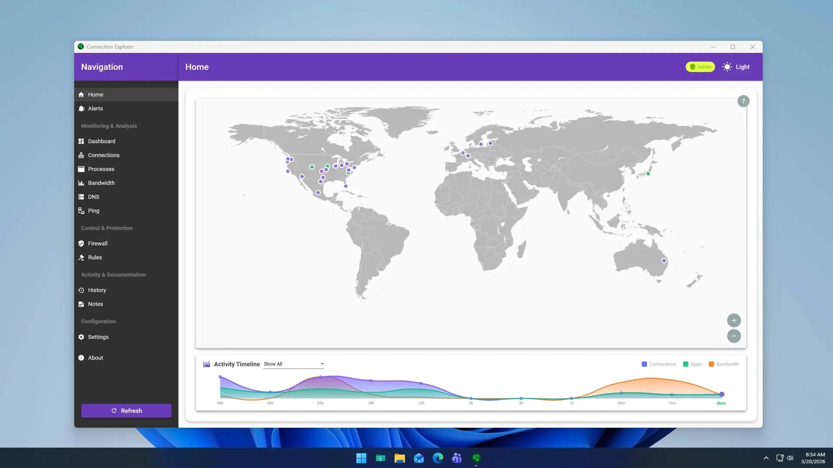Go to the Connections page
Image resolution: width=833 pixels, height=468 pixels.
pyautogui.click(x=103, y=155)
